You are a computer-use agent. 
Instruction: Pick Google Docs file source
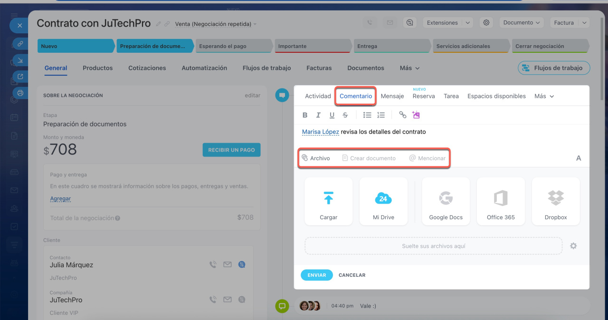tap(446, 201)
